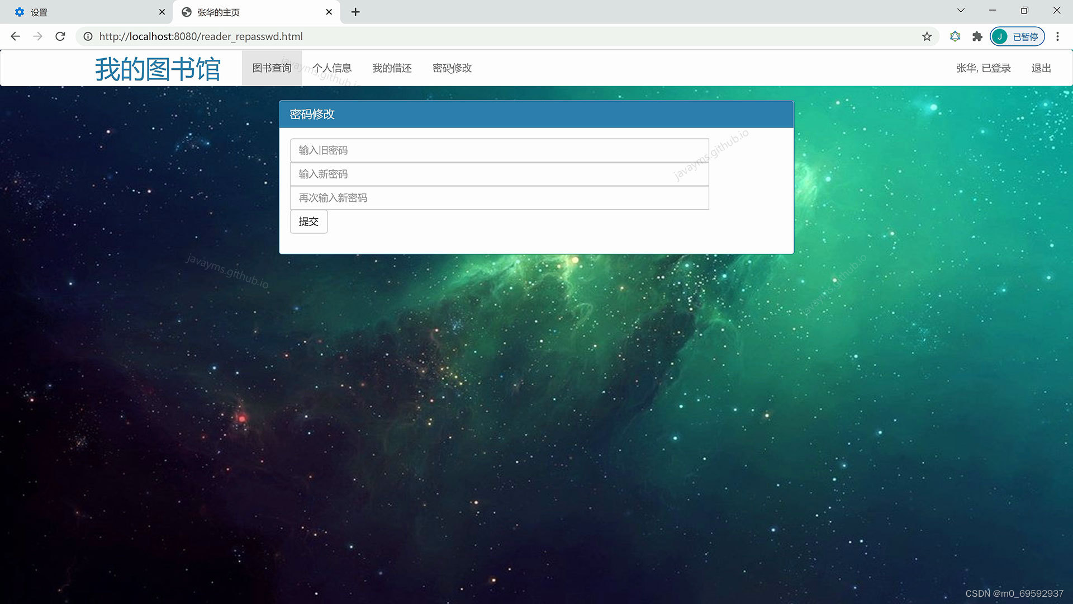This screenshot has width=1073, height=604.
Task: Open the 个人信息 menu item
Action: 333,68
